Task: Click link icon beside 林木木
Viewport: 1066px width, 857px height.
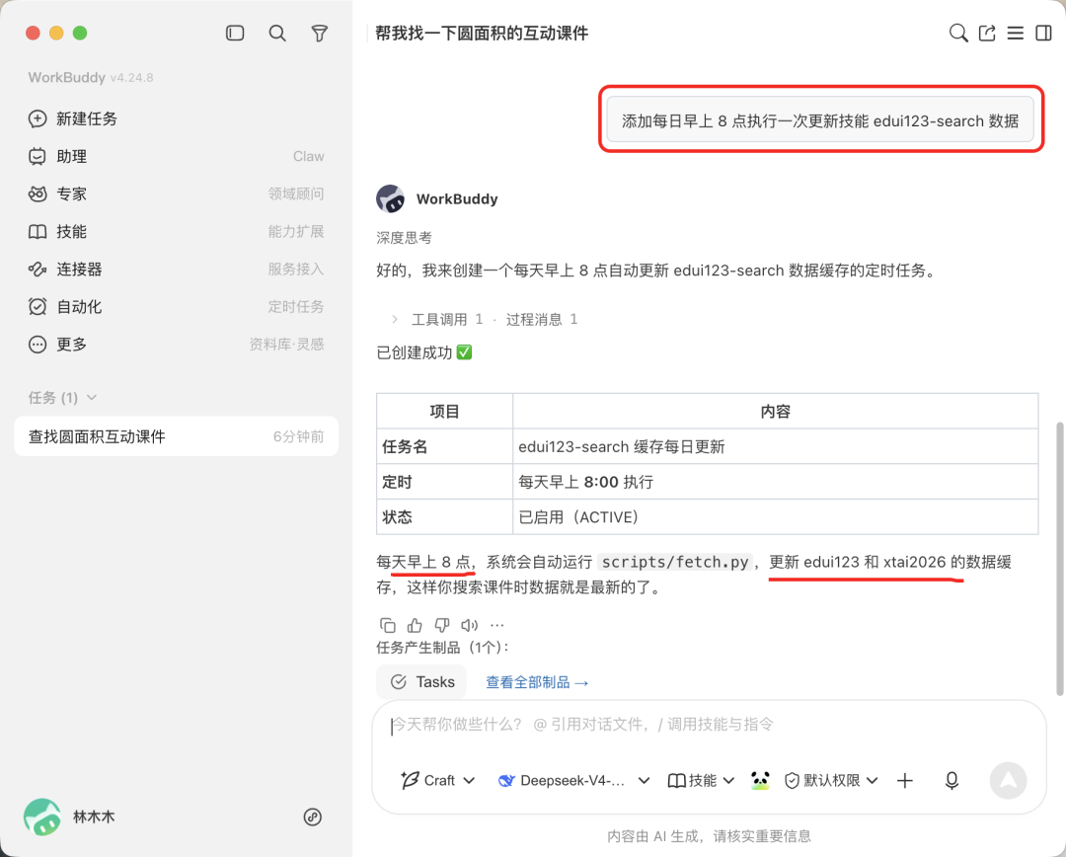Action: click(x=312, y=817)
